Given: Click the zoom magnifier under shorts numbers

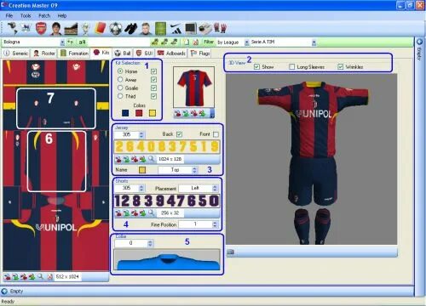Looking at the screenshot, I should pyautogui.click(x=152, y=212).
